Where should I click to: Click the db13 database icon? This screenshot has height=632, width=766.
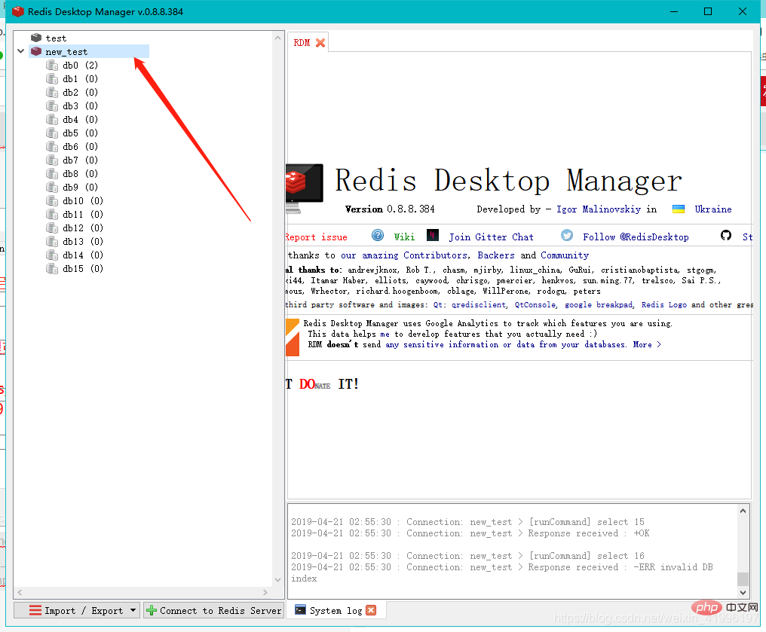click(x=52, y=241)
